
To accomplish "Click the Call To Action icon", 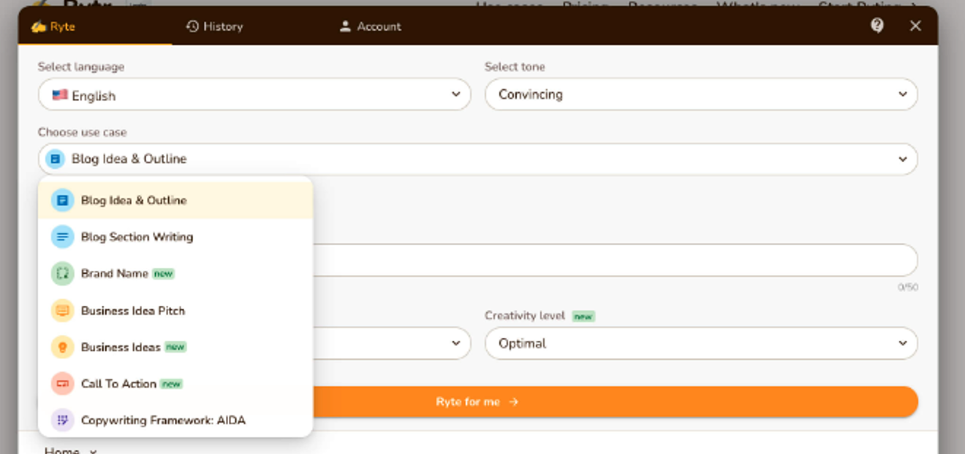I will [63, 383].
